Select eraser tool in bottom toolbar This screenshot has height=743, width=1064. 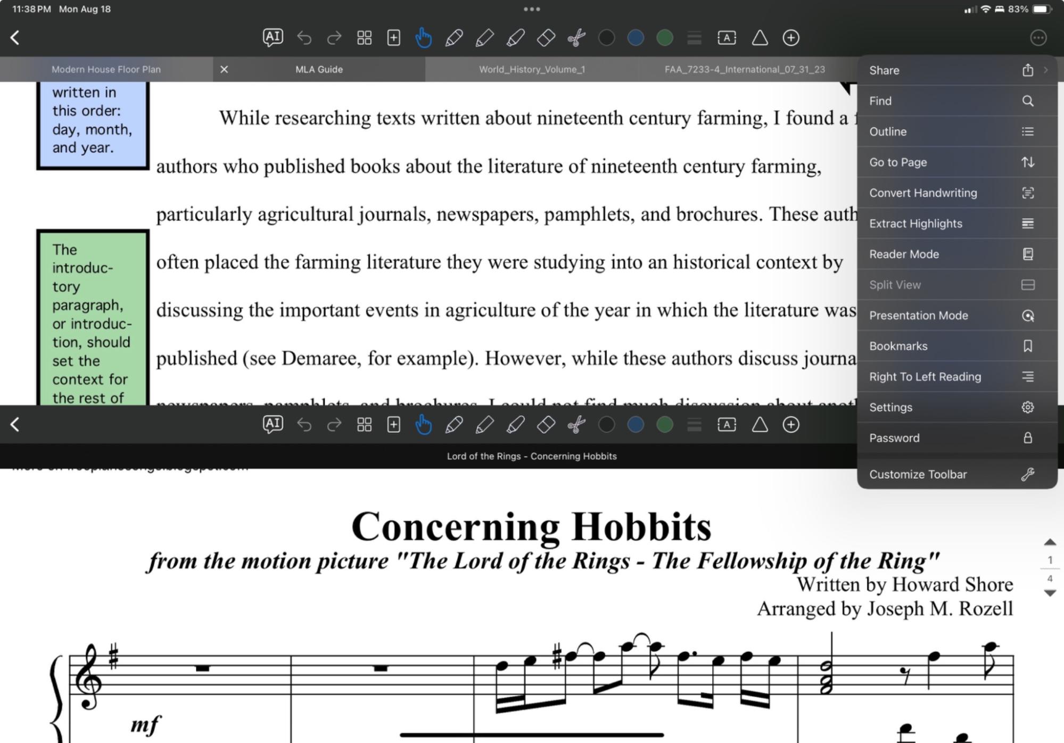[546, 425]
